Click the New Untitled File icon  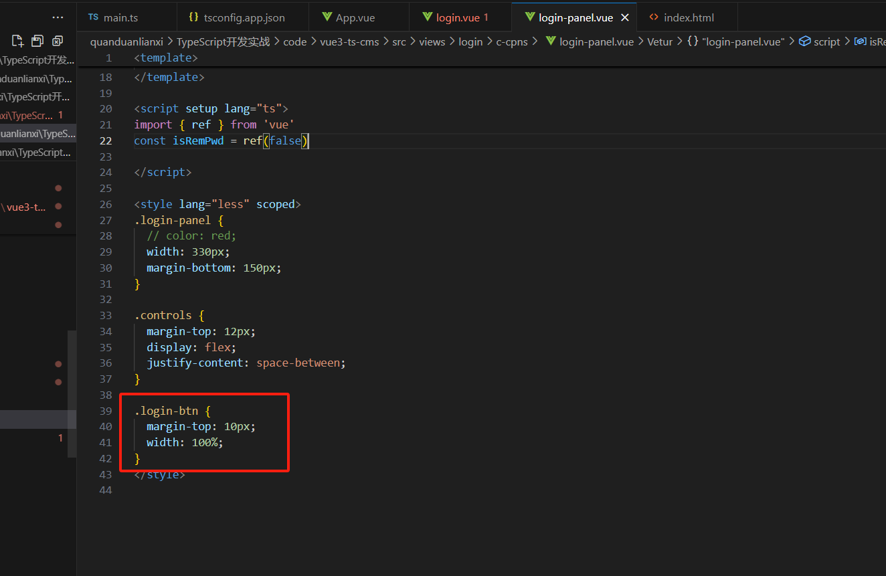[18, 41]
